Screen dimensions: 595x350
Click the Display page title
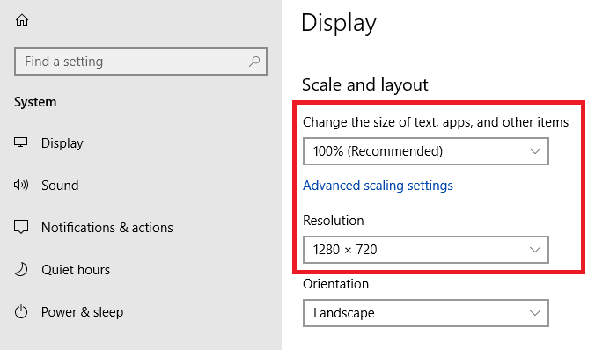(x=339, y=23)
